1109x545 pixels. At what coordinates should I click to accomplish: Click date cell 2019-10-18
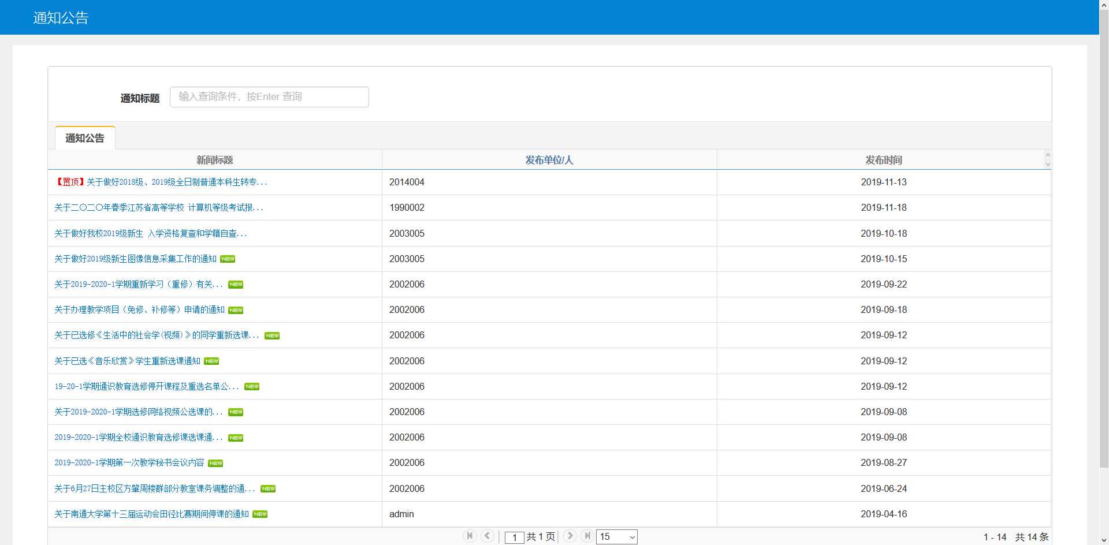[884, 233]
